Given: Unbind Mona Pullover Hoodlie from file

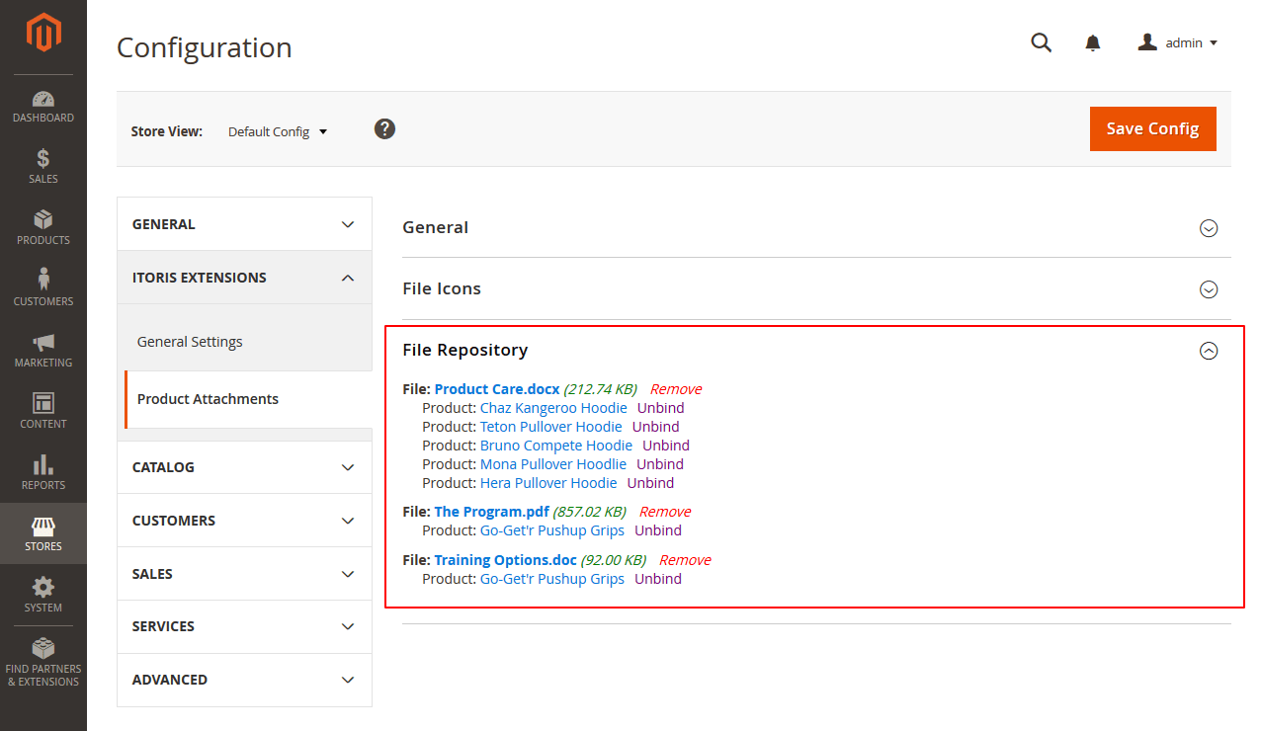Looking at the screenshot, I should [660, 464].
